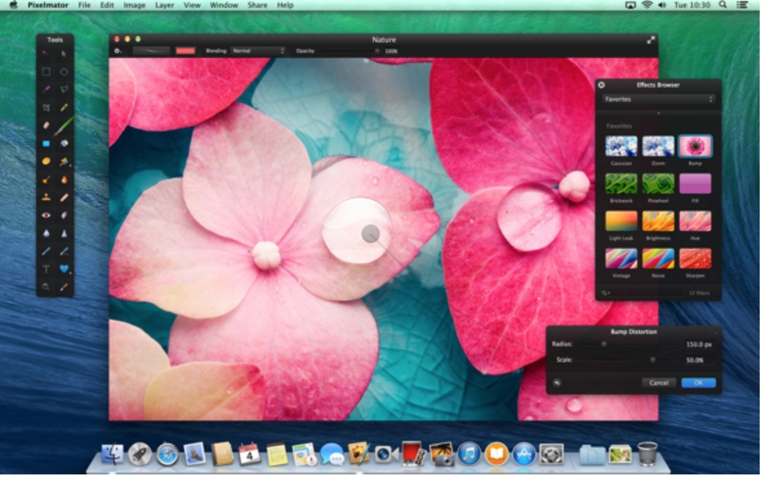Select the green Brush tool

point(64,126)
